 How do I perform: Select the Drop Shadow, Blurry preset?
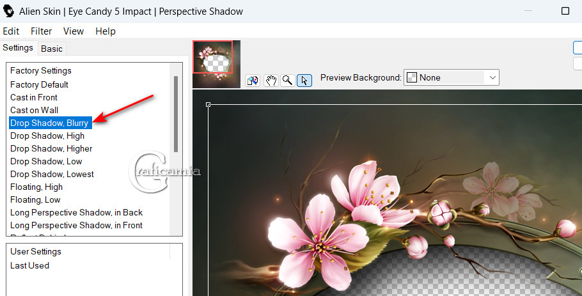49,123
